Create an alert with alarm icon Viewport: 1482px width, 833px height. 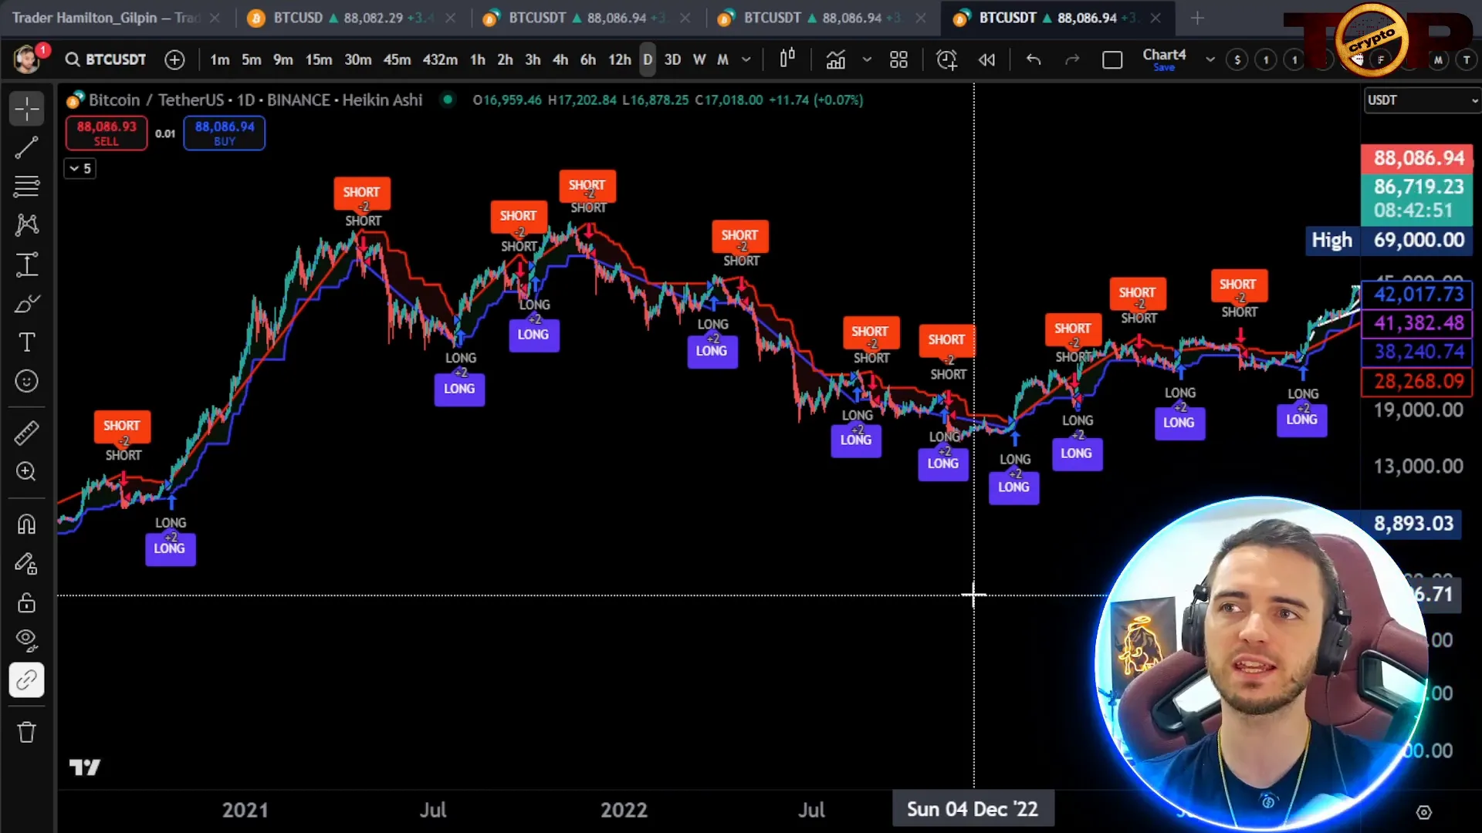point(946,59)
